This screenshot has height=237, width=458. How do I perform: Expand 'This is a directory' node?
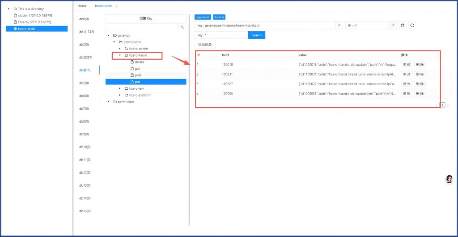[x=9, y=9]
